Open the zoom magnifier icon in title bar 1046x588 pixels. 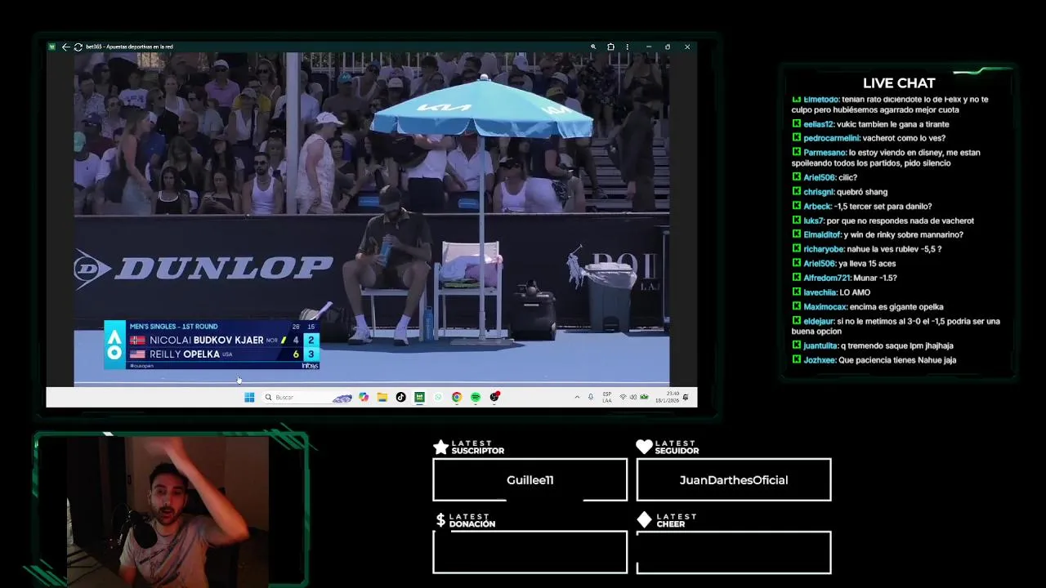click(593, 47)
